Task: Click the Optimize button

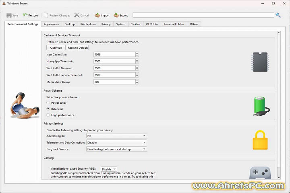Action: pyautogui.click(x=56, y=48)
